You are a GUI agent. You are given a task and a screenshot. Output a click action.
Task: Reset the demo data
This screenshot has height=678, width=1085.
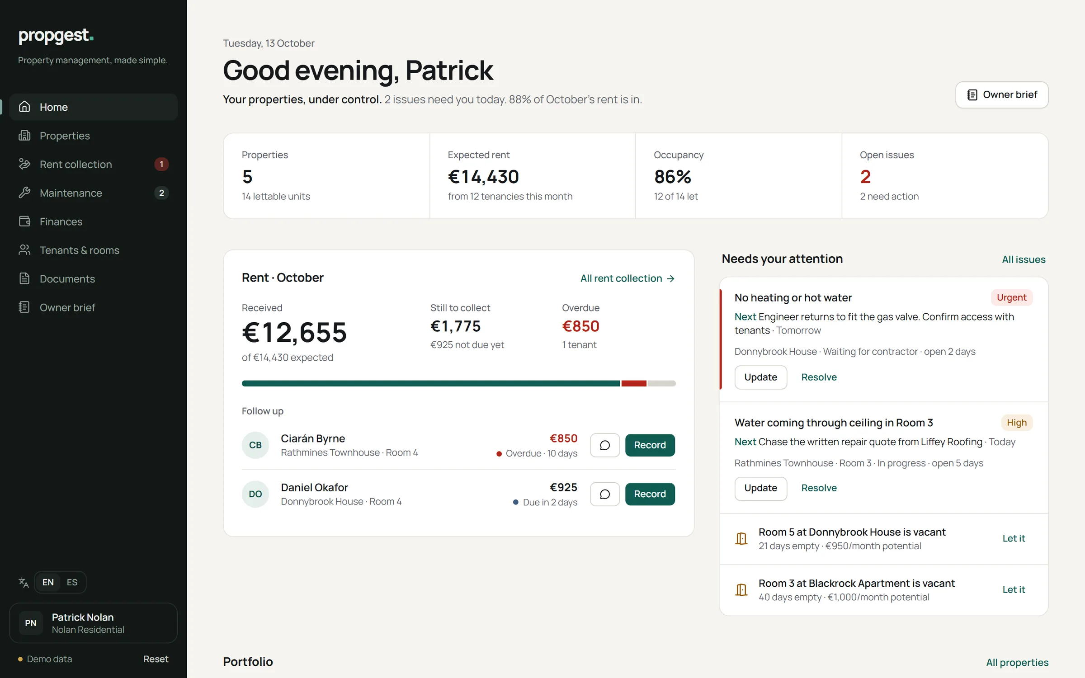[156, 659]
